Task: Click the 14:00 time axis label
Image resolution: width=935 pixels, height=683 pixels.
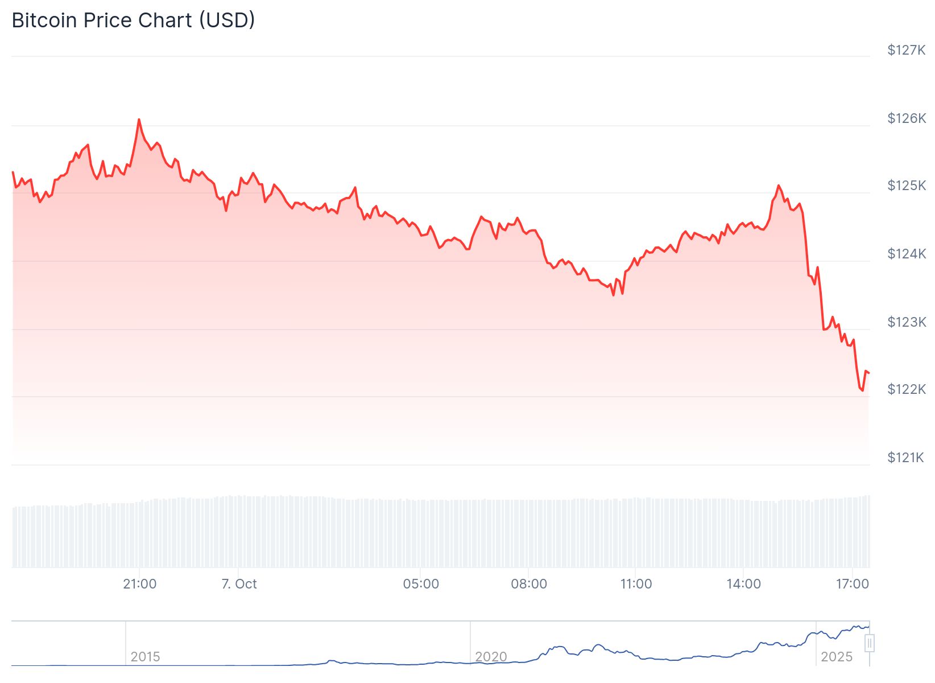Action: tap(743, 584)
